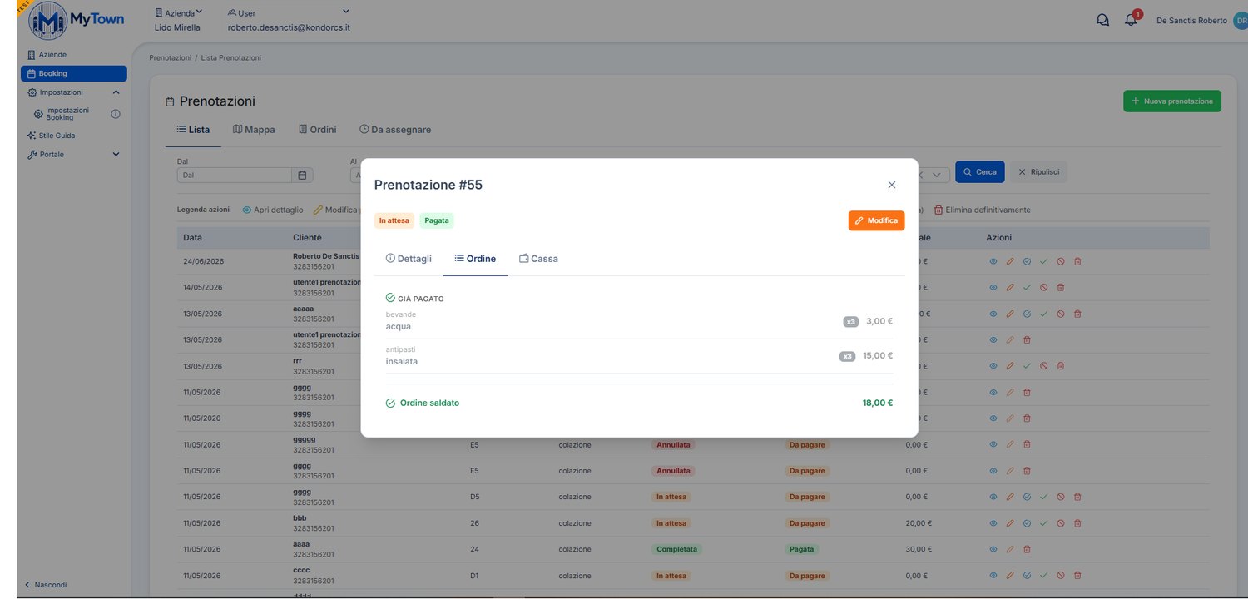
Task: Click the info icon beside Impostazioni Booking
Action: (116, 114)
